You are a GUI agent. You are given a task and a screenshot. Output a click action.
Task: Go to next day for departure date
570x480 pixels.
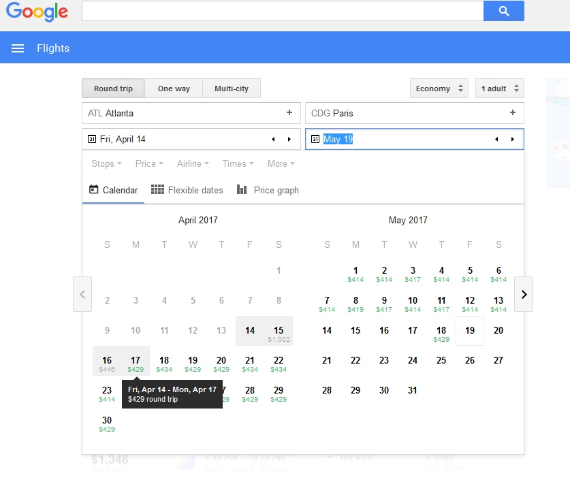pos(289,140)
